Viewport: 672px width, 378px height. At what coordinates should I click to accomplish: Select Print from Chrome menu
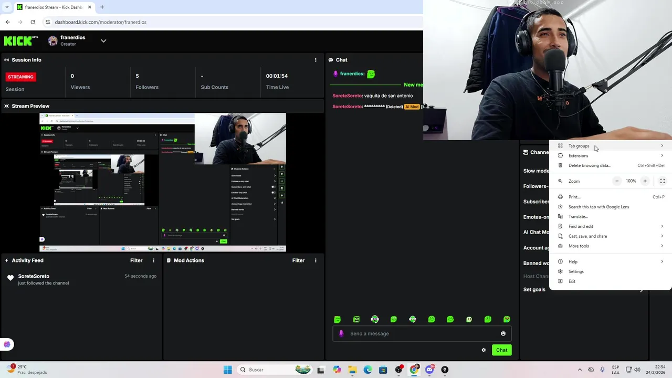[611, 197]
